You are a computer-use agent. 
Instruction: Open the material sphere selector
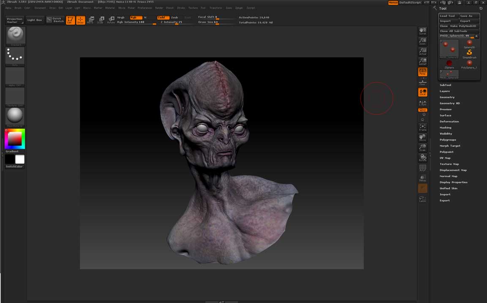pos(15,117)
